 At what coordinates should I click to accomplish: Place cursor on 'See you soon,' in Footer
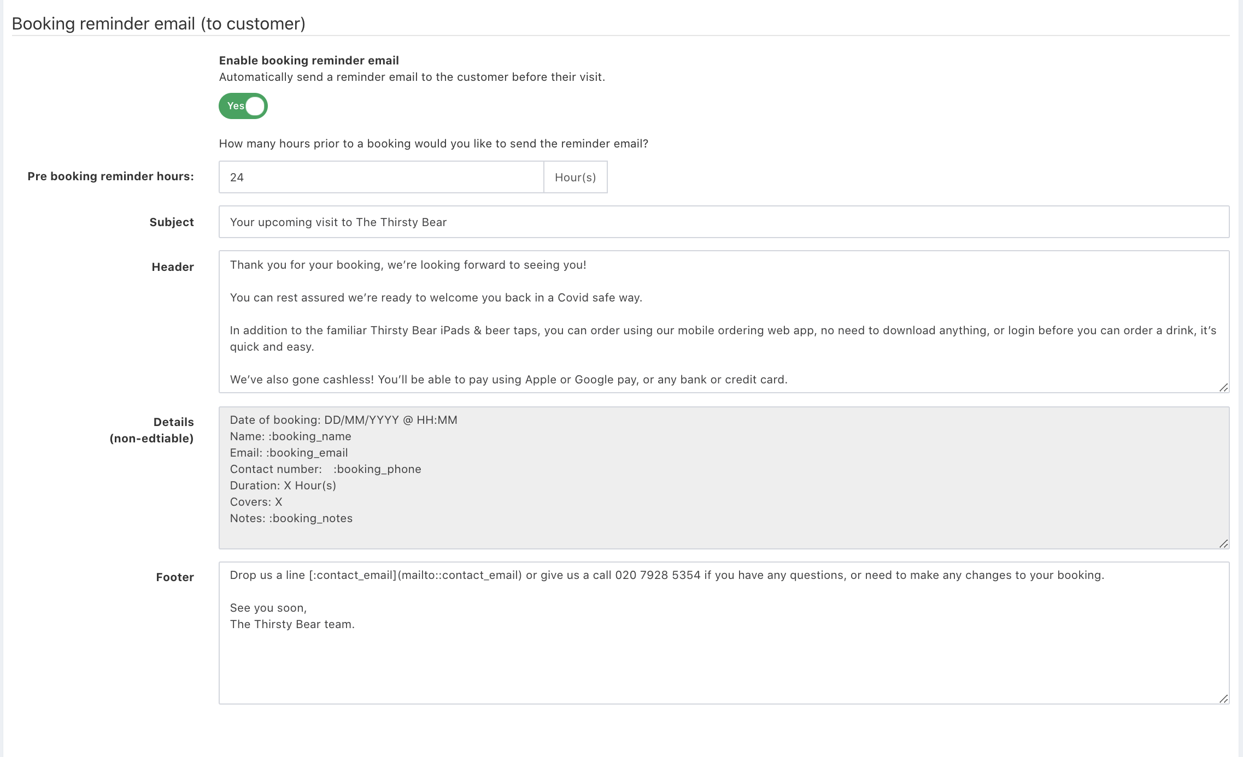click(268, 608)
